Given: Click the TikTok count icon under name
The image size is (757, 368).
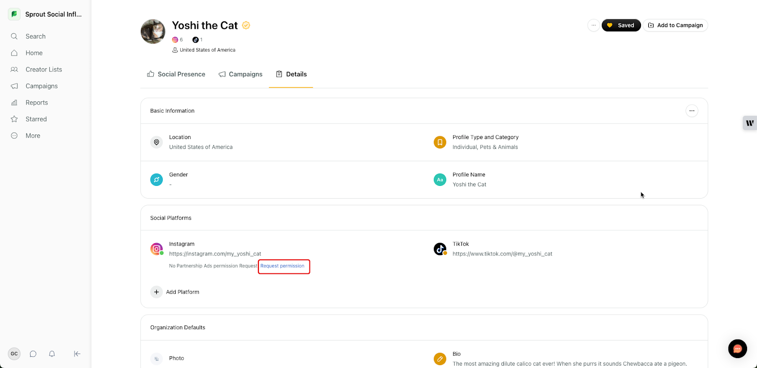Looking at the screenshot, I should [195, 40].
